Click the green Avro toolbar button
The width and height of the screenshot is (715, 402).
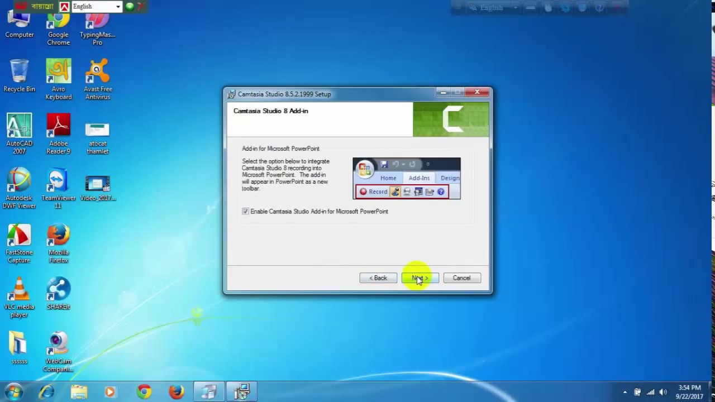point(130,6)
